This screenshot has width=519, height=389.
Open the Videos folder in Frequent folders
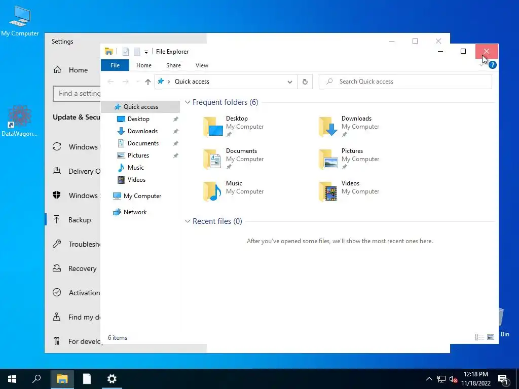(x=349, y=191)
